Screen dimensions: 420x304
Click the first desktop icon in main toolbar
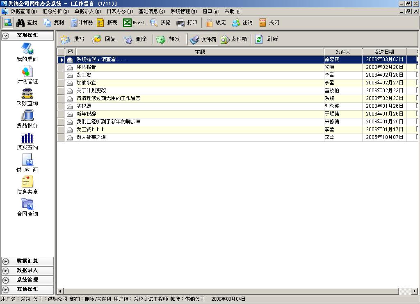point(8,23)
